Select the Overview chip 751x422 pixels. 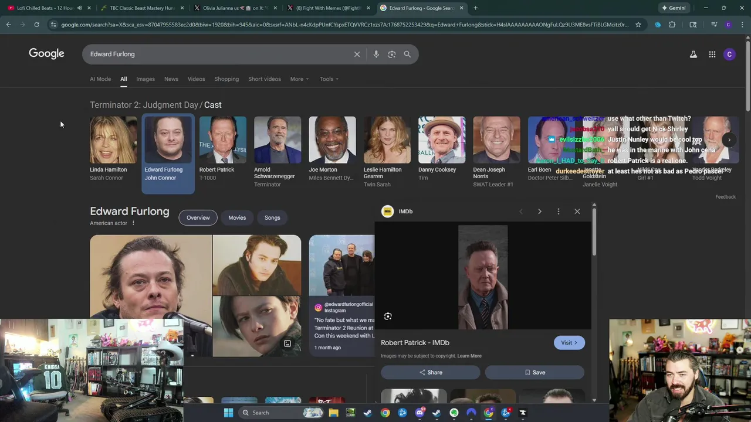(198, 218)
